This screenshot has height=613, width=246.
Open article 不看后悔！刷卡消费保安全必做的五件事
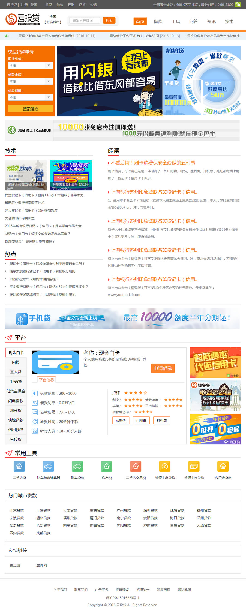pos(153,163)
